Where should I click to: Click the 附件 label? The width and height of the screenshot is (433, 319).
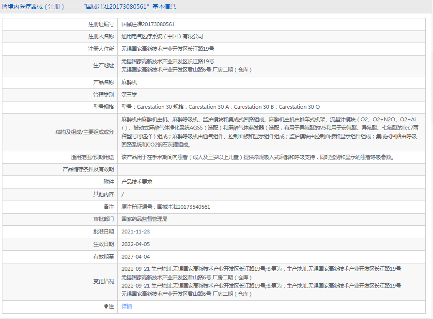(109, 182)
